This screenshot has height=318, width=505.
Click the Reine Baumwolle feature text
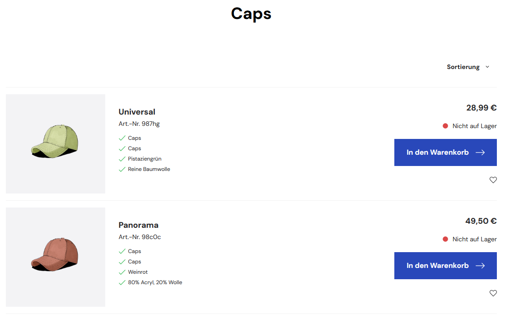[x=149, y=169]
